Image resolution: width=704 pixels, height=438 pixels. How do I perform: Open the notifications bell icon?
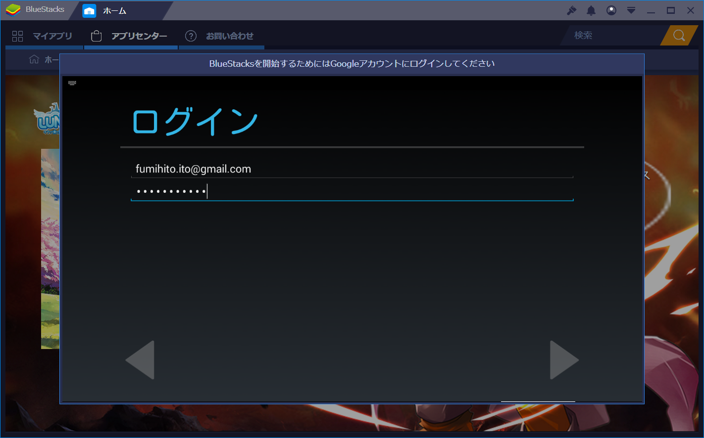point(591,10)
